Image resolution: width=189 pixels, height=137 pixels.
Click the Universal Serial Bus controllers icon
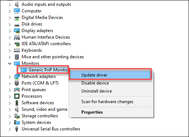point(17,129)
